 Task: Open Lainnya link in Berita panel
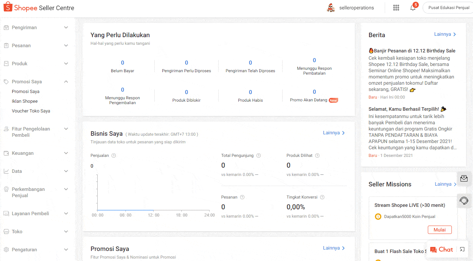click(445, 34)
